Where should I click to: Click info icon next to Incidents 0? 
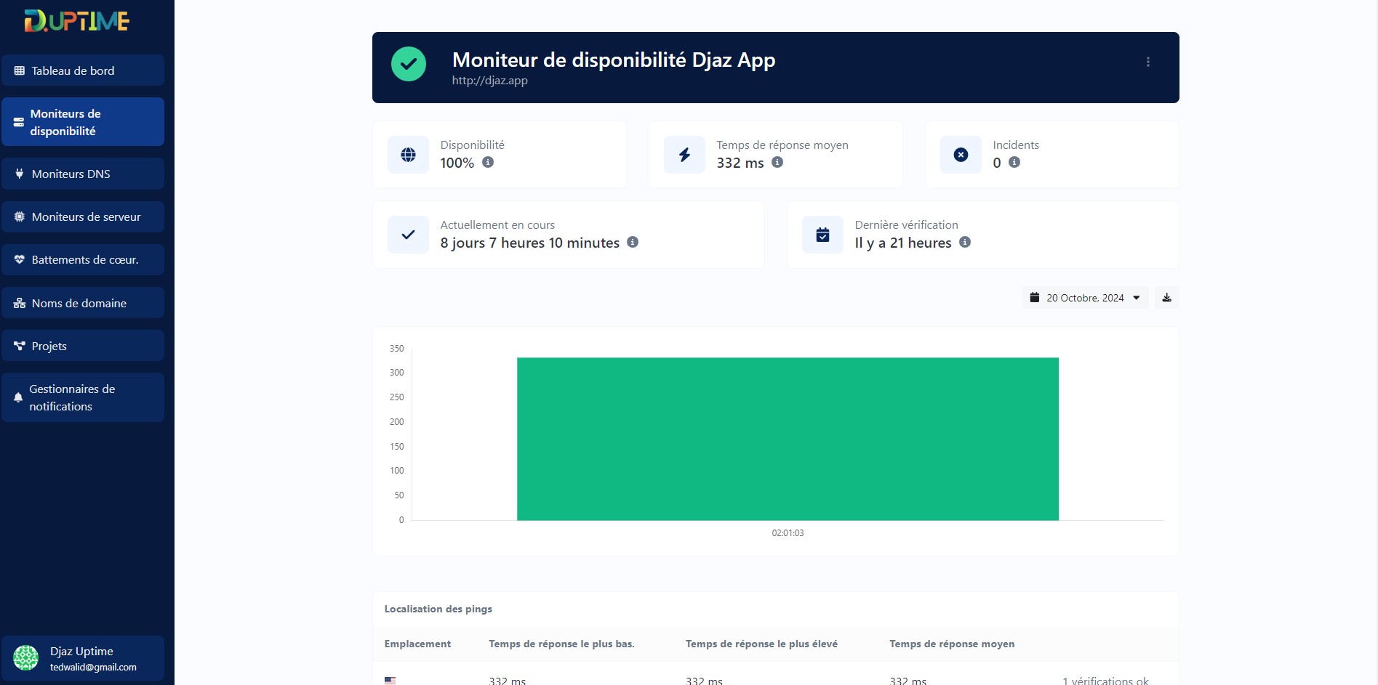[x=1014, y=162]
